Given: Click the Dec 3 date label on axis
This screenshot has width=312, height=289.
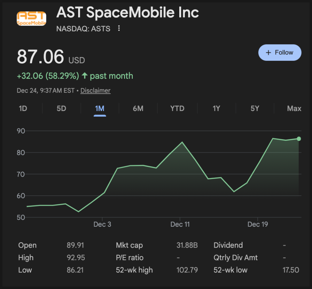Looking at the screenshot, I should pos(102,224).
